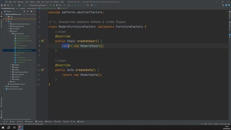The width and height of the screenshot is (231, 130).
Task: Open the Services tool window
Action: pyautogui.click(x=49, y=122)
